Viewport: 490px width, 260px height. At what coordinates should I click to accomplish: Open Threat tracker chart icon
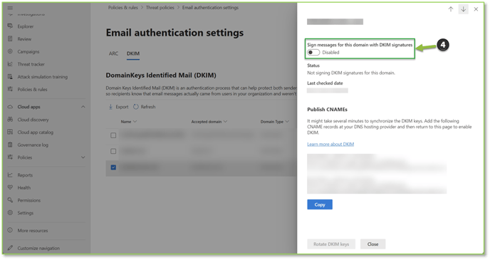pos(10,63)
